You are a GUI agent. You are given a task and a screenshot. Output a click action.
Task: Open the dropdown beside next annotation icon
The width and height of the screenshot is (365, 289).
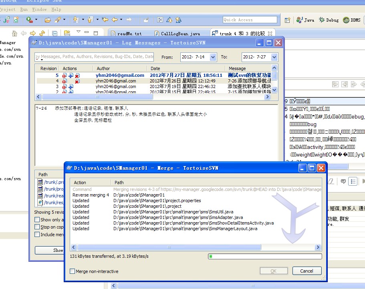(x=83, y=20)
